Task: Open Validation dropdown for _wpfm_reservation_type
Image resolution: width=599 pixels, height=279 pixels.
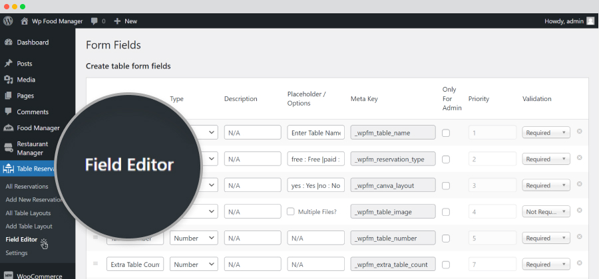Action: [546, 159]
